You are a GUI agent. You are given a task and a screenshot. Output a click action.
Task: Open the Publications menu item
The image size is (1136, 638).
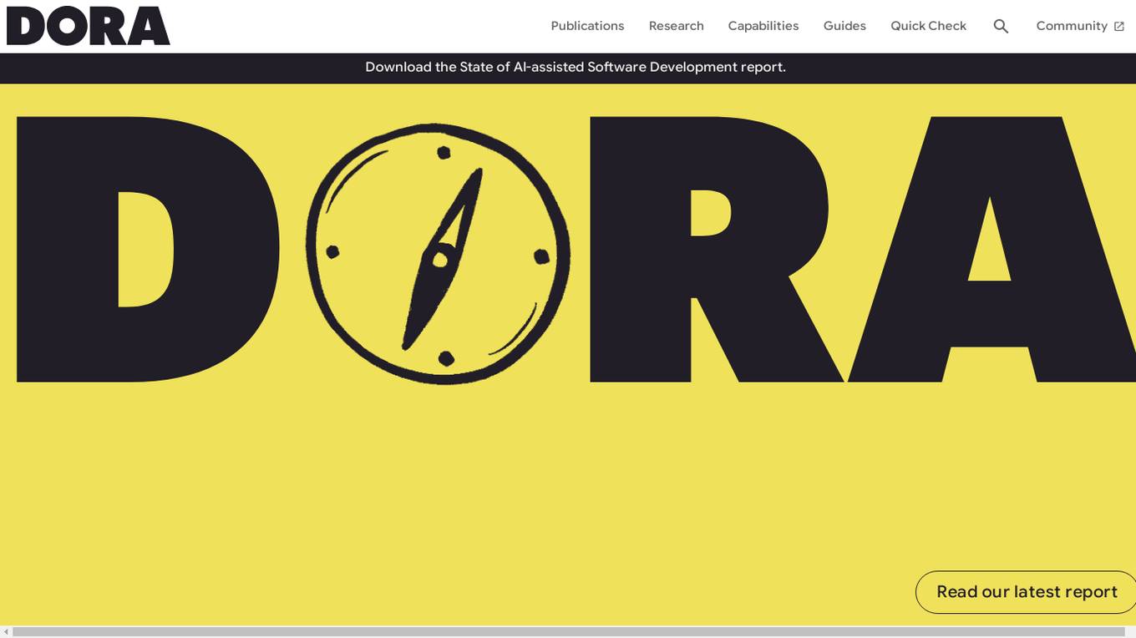point(587,26)
